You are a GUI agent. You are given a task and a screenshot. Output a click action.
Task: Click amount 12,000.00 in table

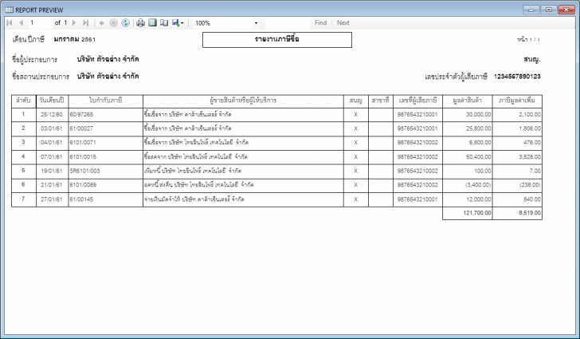(479, 199)
